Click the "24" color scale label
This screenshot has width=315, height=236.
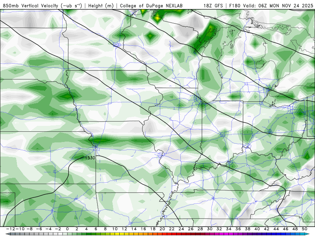point(181,229)
